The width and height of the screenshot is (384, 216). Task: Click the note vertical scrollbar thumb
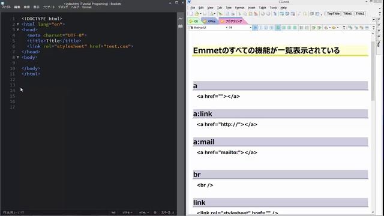373,71
